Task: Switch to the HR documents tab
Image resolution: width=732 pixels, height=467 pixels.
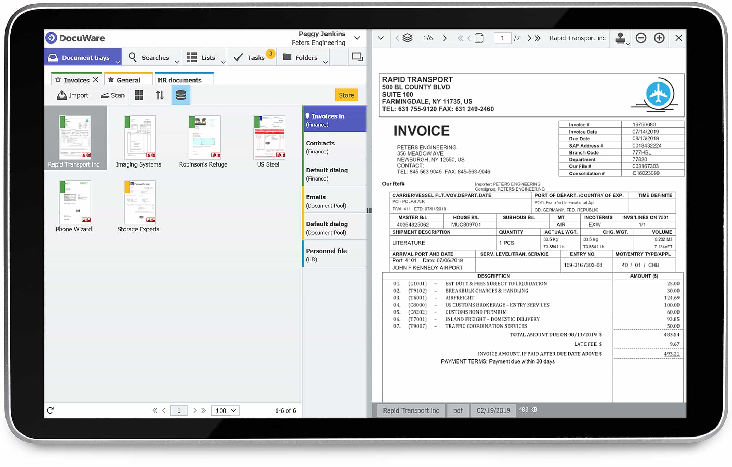Action: 180,79
